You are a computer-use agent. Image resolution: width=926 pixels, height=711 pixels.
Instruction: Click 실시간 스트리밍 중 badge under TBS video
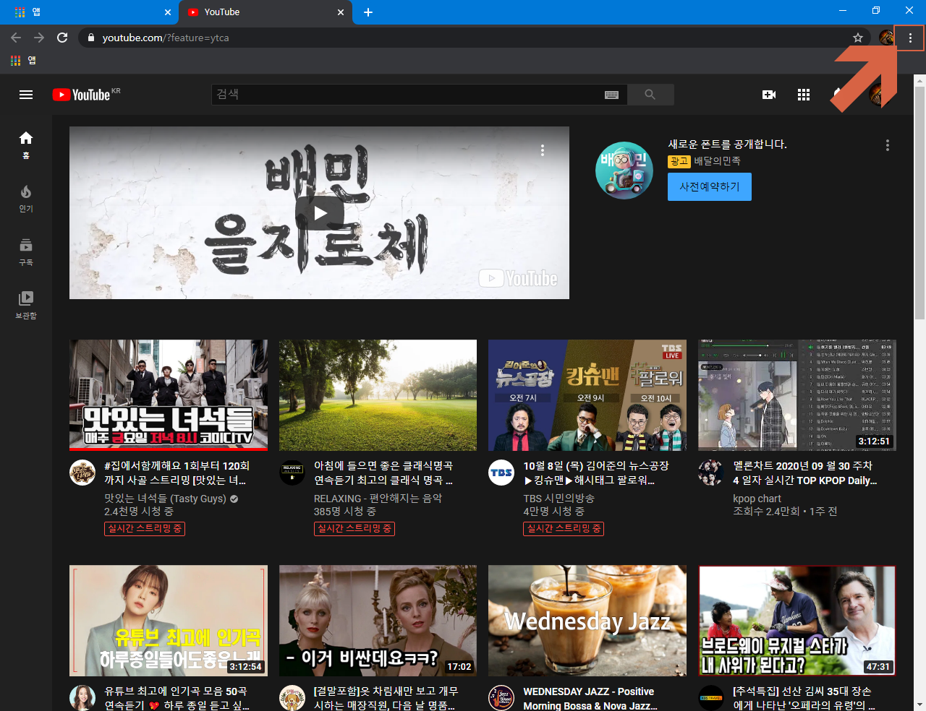tap(564, 528)
